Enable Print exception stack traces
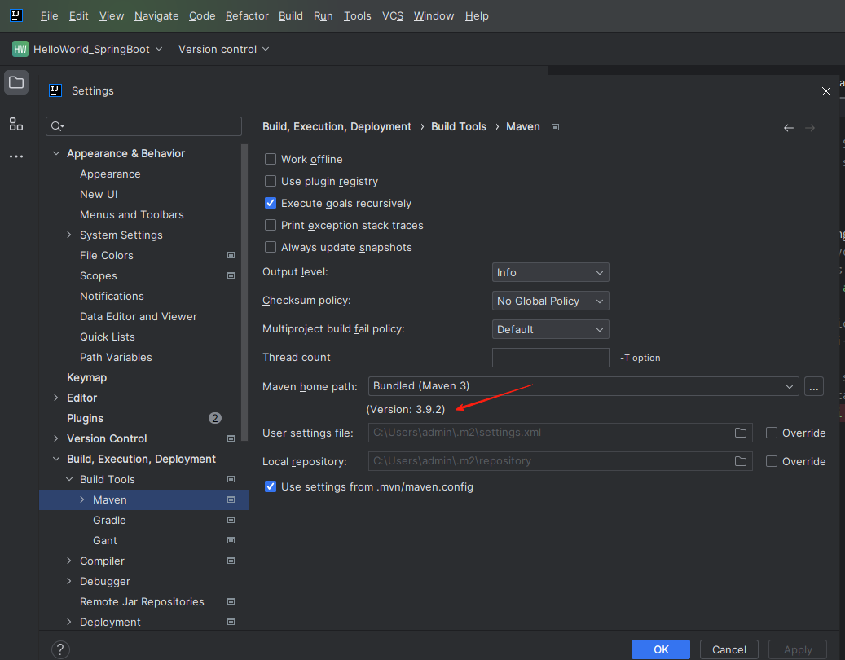The height and width of the screenshot is (660, 845). (271, 225)
